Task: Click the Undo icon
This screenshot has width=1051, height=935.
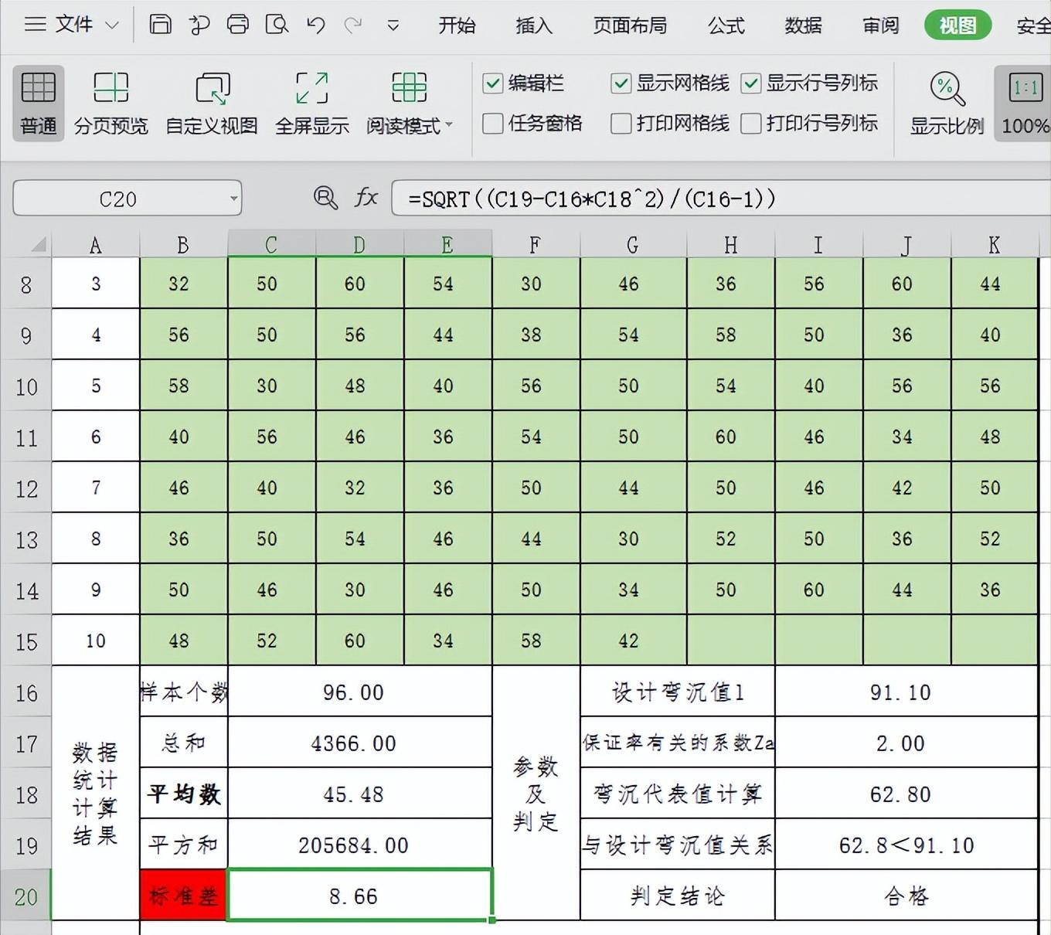Action: (314, 25)
